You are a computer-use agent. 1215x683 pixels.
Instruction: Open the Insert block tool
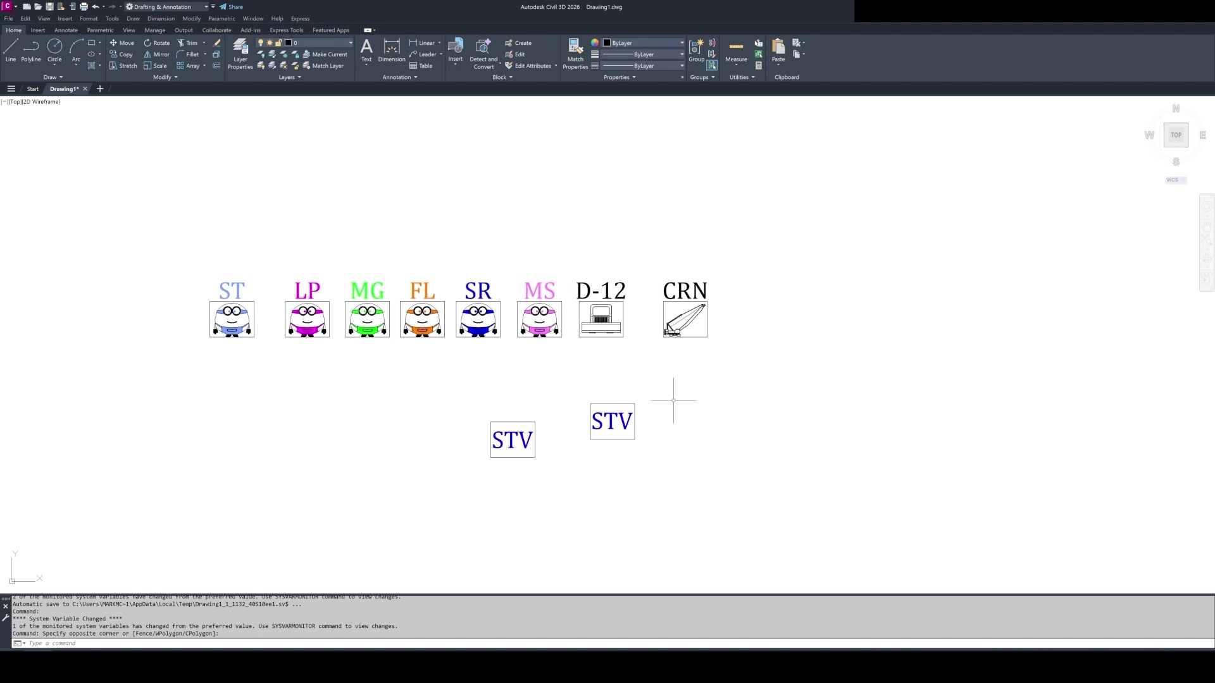click(x=456, y=51)
